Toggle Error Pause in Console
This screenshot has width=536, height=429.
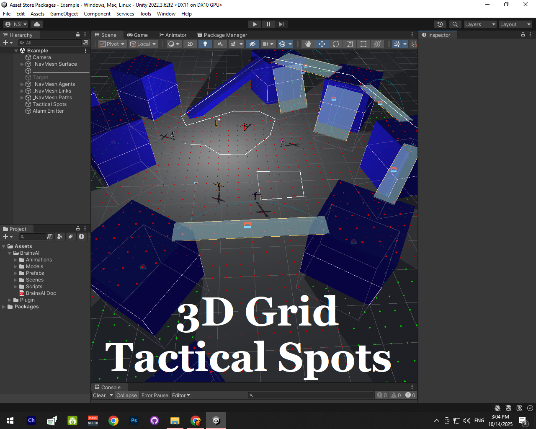click(155, 395)
